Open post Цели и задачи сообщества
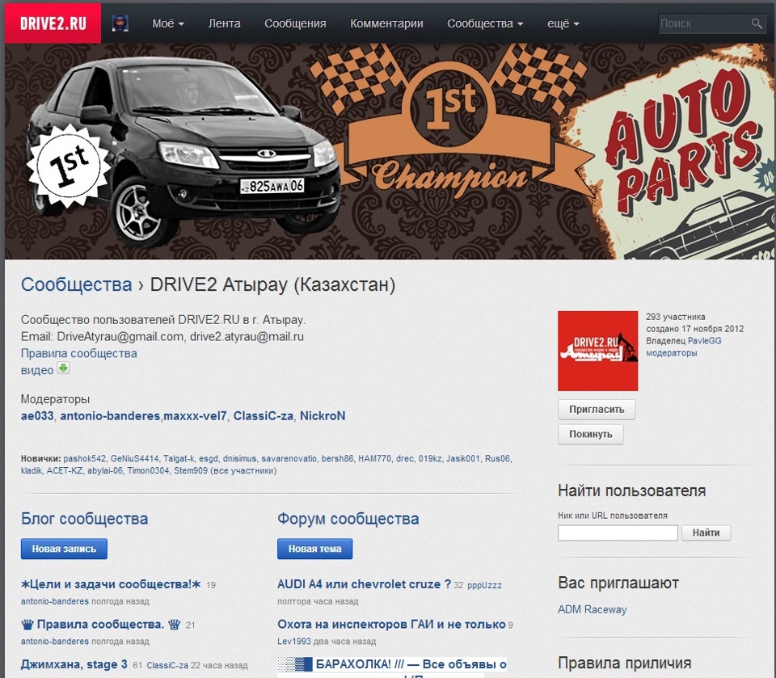The width and height of the screenshot is (776, 678). point(111,584)
